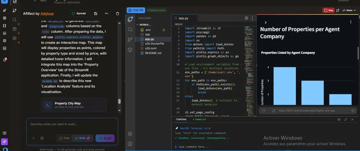Attach an image with the picture icon
360x151 pixels.
(x=42, y=138)
